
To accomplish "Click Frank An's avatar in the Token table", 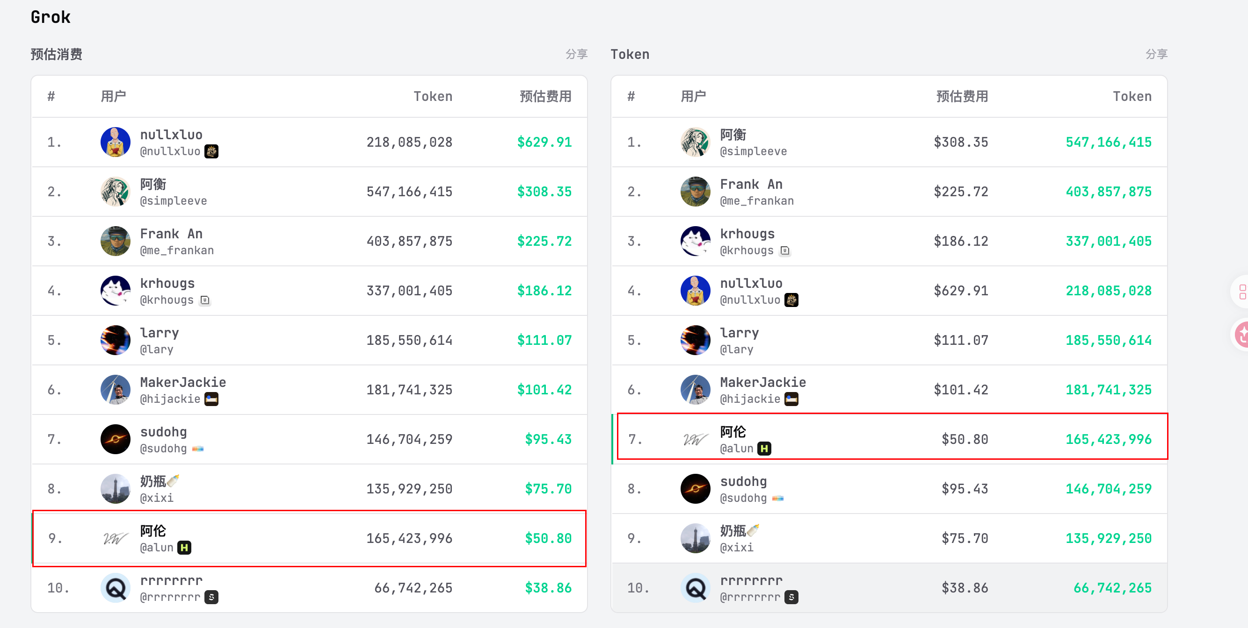I will tap(695, 192).
